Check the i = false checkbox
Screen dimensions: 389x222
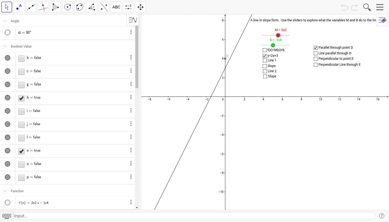[x=21, y=111]
